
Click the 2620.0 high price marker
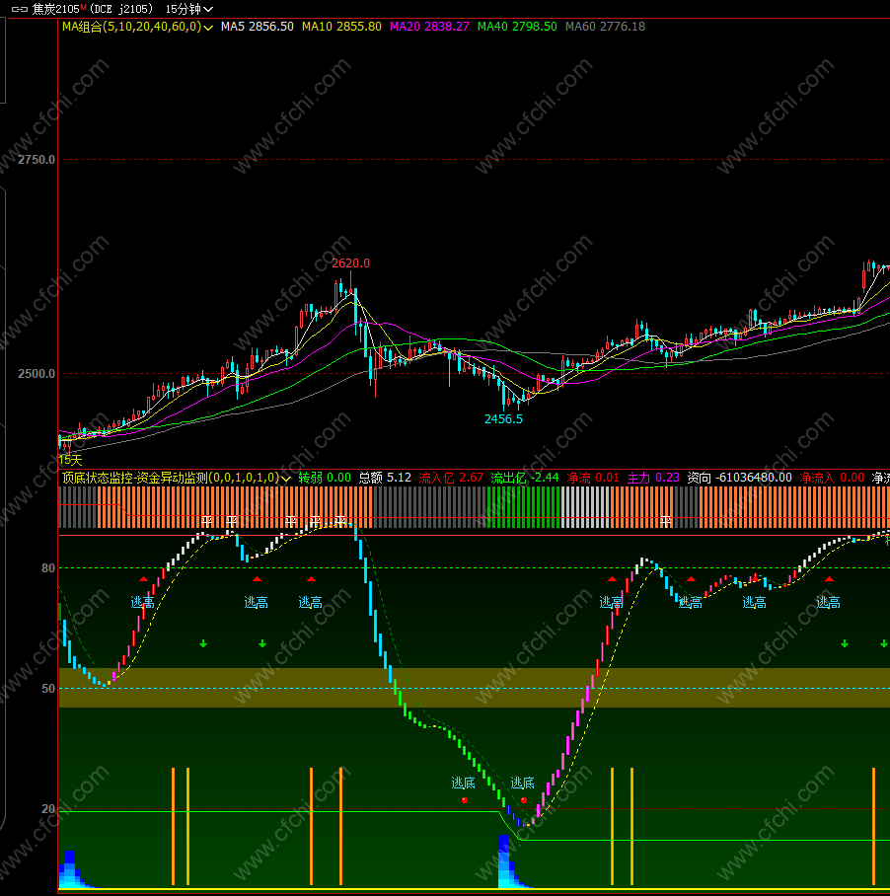coord(350,263)
